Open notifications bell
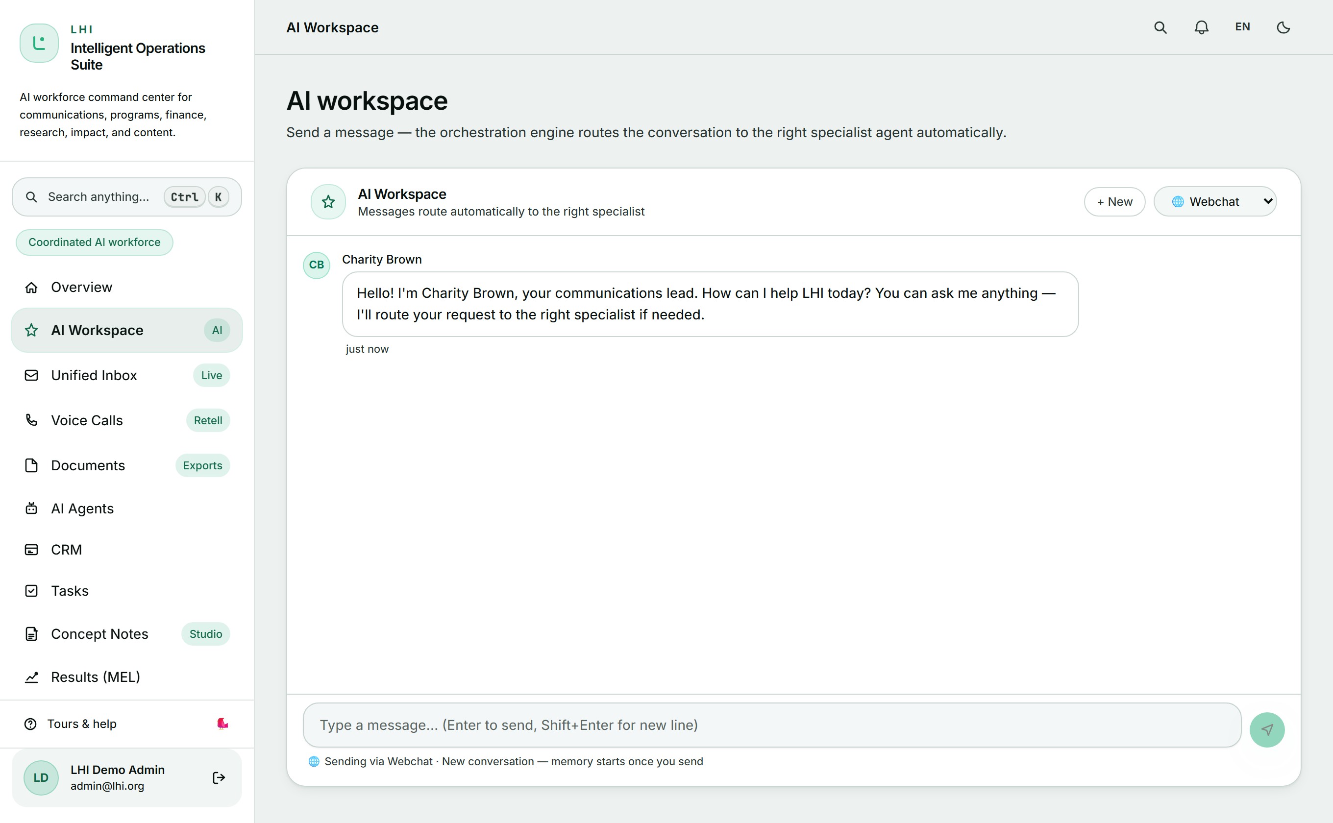 1201,27
